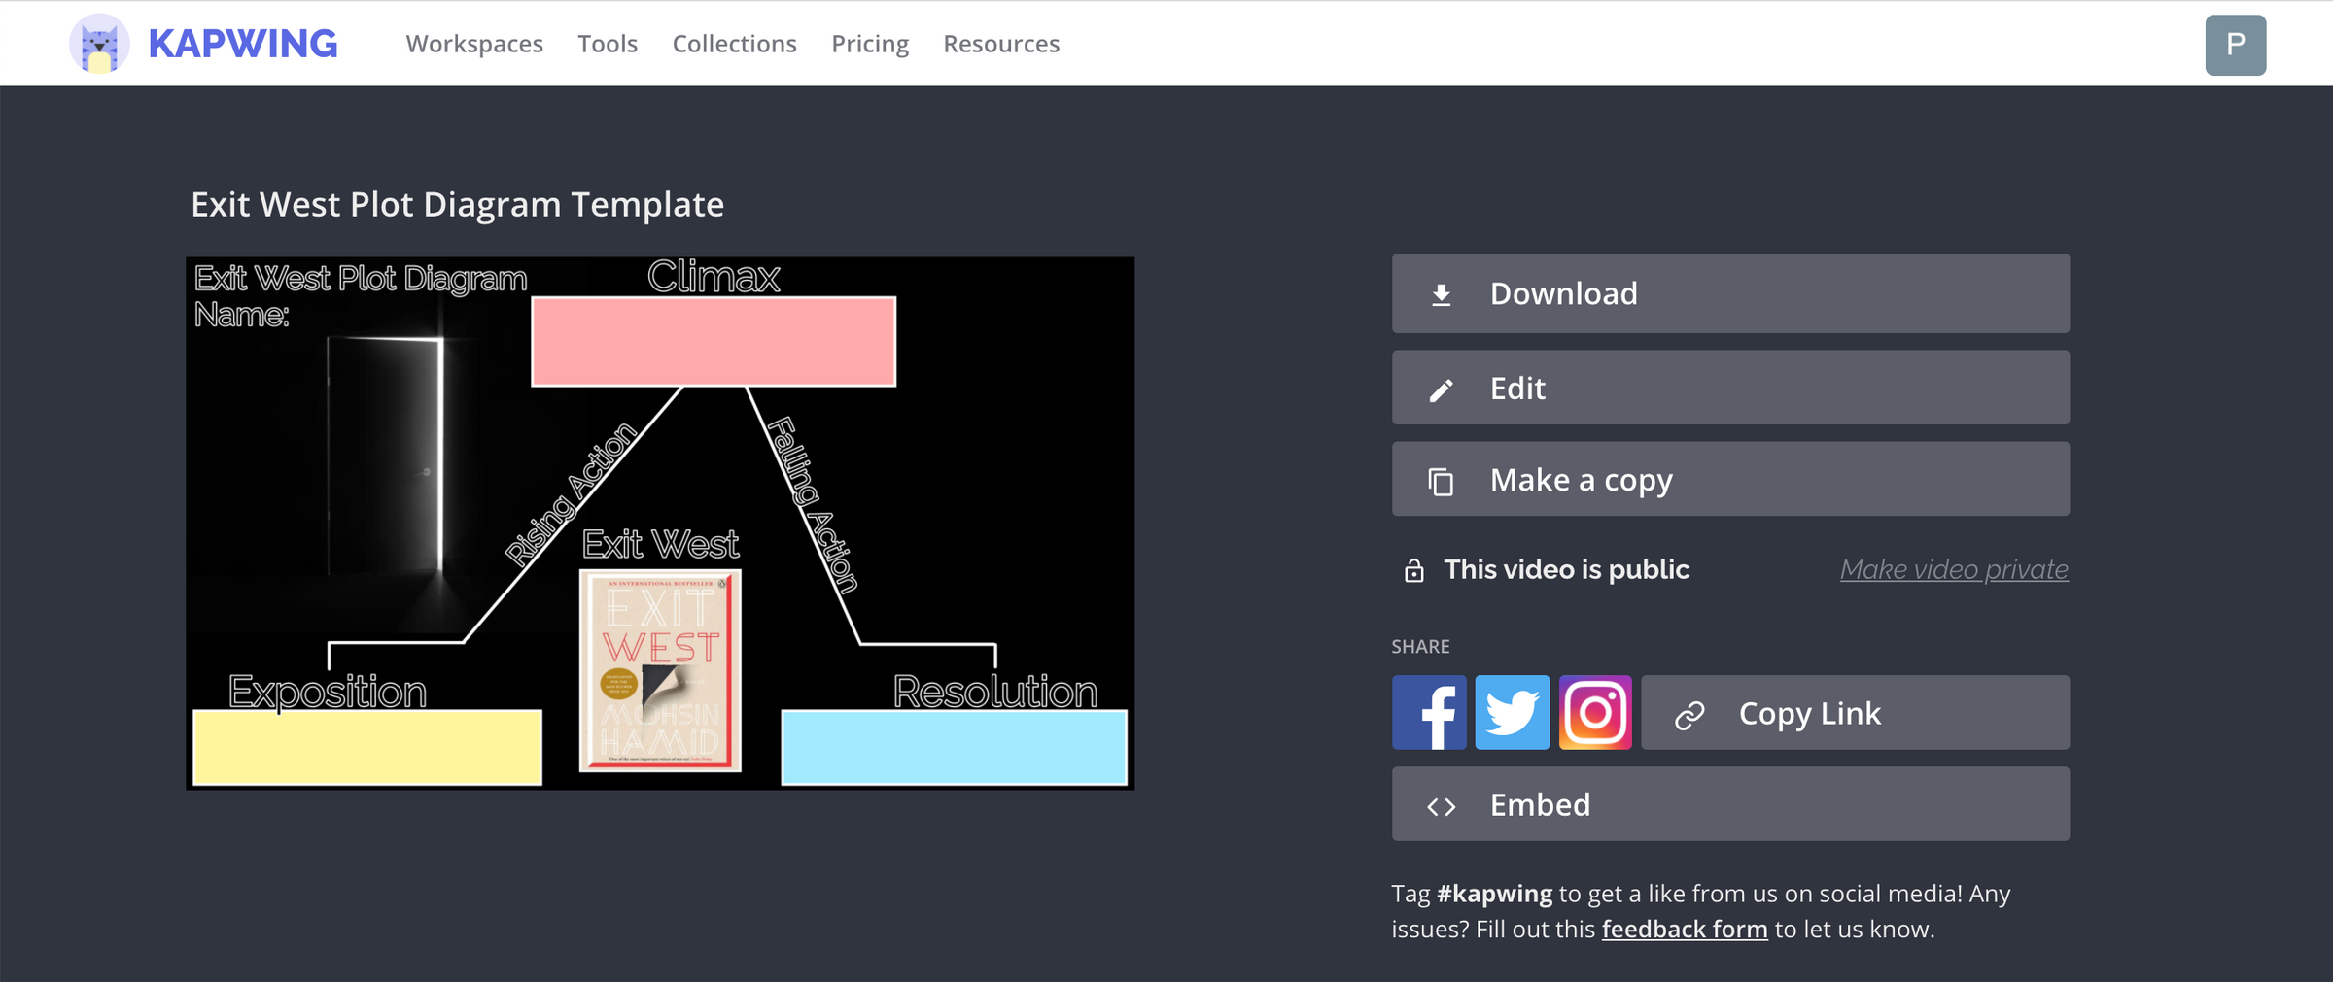This screenshot has width=2333, height=982.
Task: Open the Collections menu
Action: pos(734,43)
